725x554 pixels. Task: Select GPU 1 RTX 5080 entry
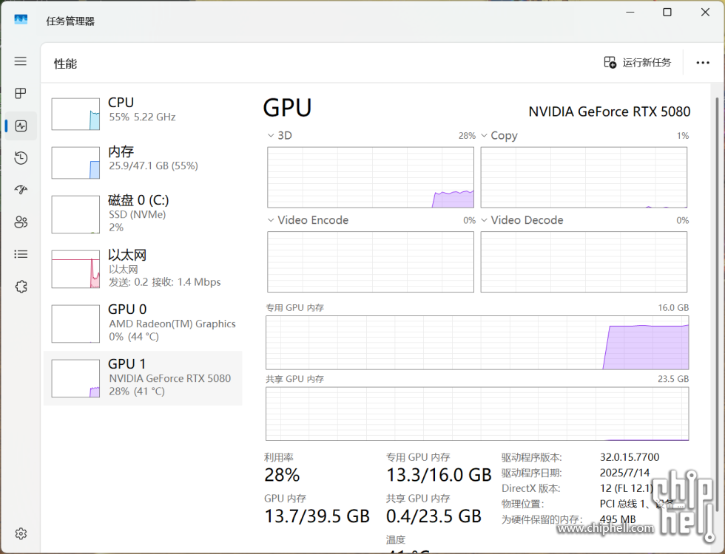143,377
